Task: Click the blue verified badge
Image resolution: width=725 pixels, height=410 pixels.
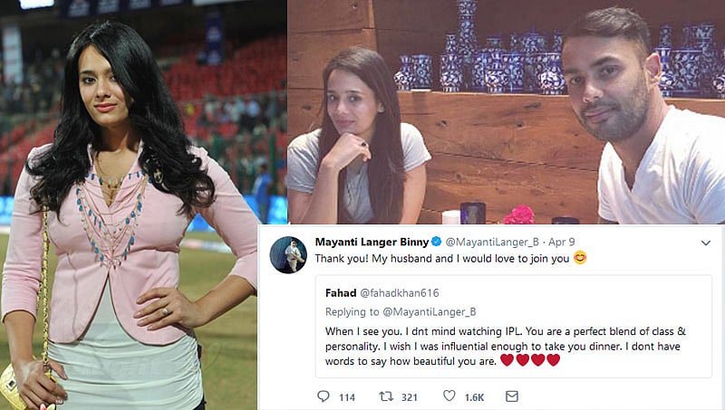Action: tap(436, 242)
